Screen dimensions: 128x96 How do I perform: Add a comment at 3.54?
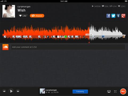[68, 47]
